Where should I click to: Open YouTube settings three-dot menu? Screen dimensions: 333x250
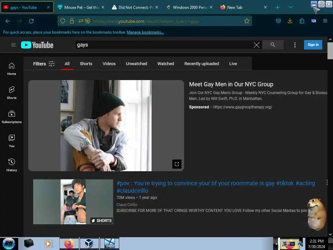click(295, 45)
